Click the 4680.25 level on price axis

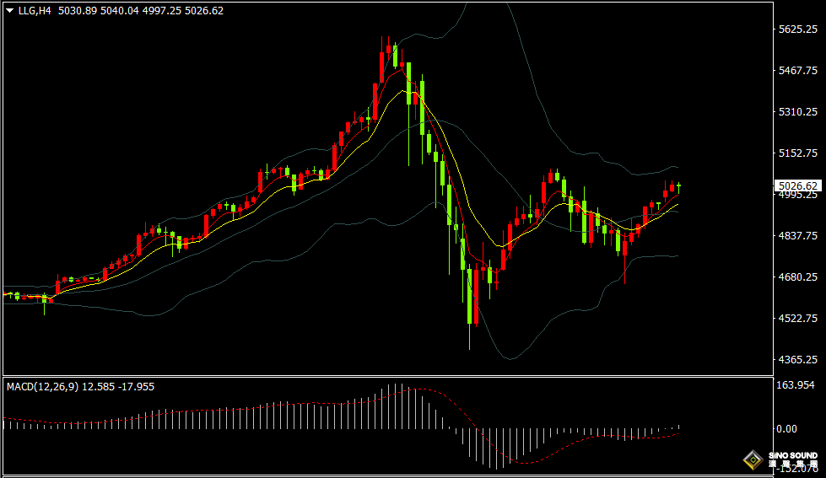798,277
